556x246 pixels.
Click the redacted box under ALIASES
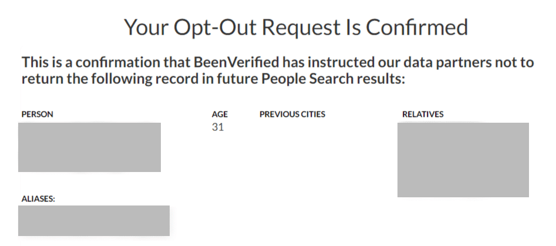pyautogui.click(x=94, y=221)
